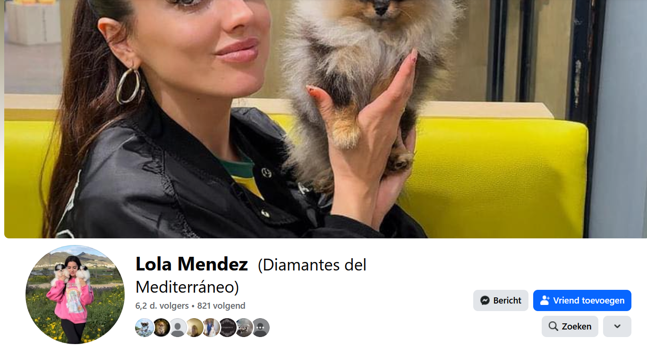Expand the chevron dropdown next to Zoeken

tap(617, 326)
